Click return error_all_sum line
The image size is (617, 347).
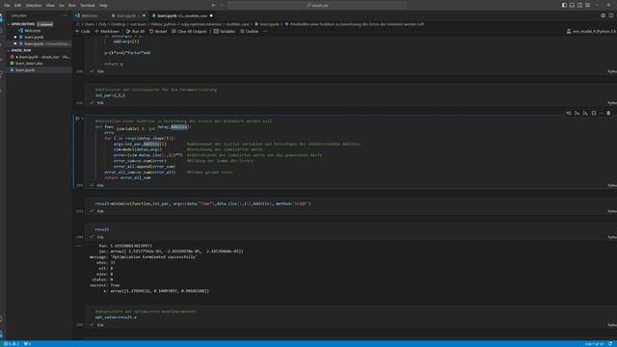127,177
